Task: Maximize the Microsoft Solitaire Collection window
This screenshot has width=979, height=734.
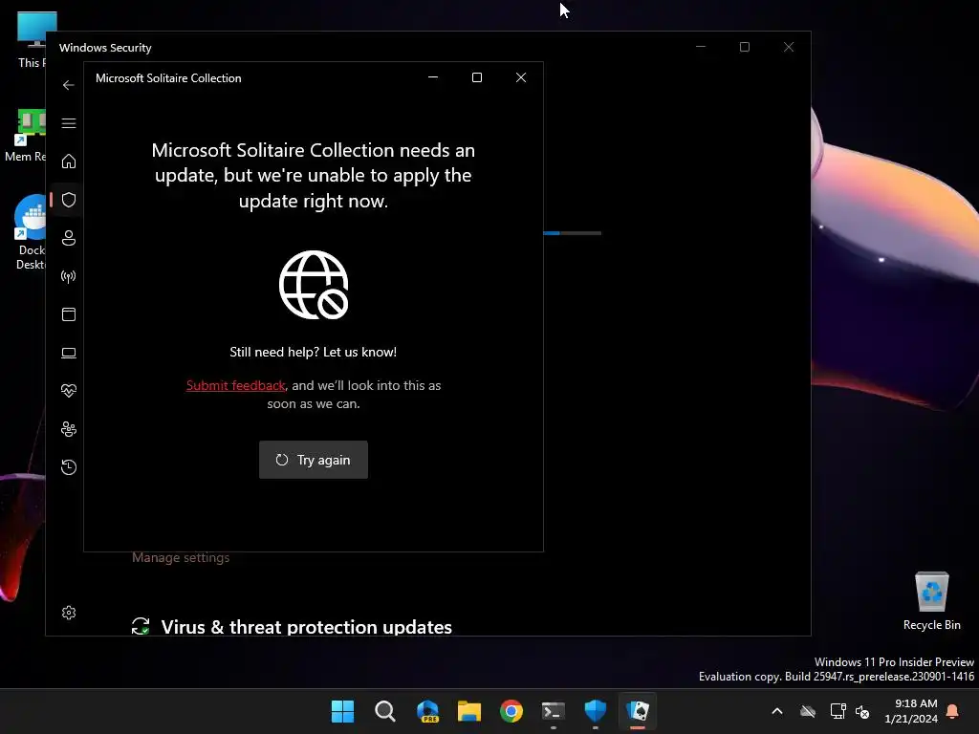Action: click(x=477, y=77)
